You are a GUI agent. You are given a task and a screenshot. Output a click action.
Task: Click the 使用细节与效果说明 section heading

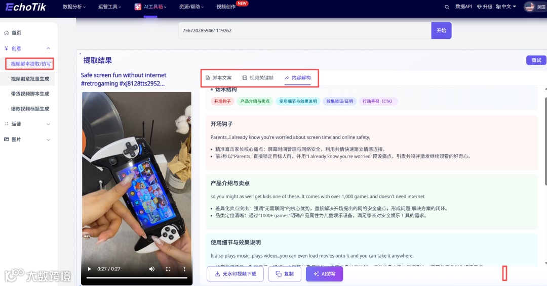pyautogui.click(x=236, y=243)
